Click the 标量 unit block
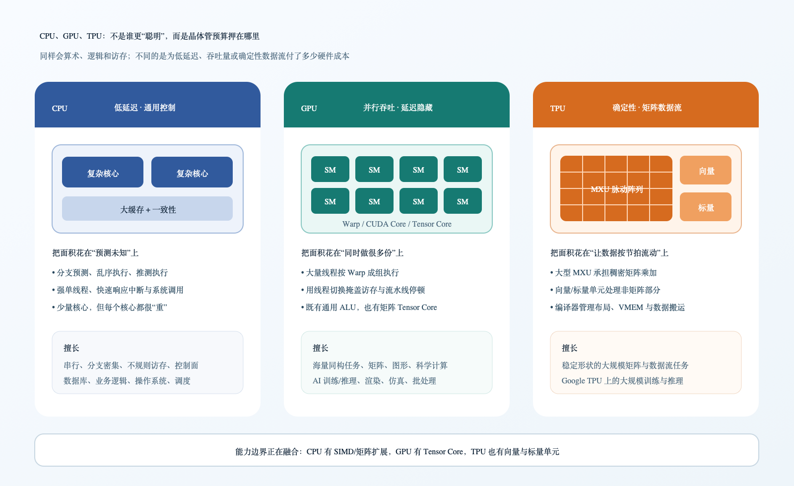 [706, 207]
